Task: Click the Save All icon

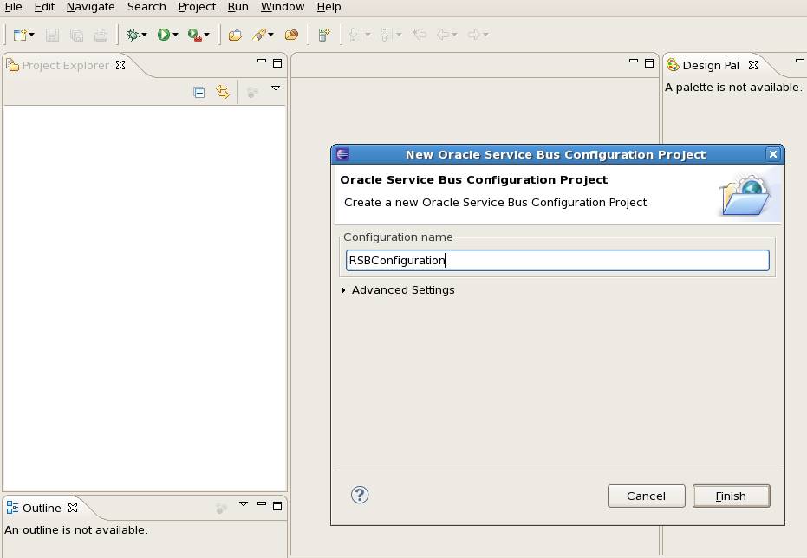Action: pos(76,35)
